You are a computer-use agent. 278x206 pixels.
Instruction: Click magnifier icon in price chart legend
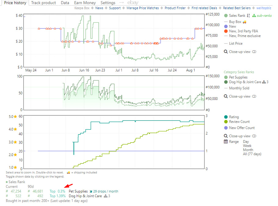click(x=226, y=52)
